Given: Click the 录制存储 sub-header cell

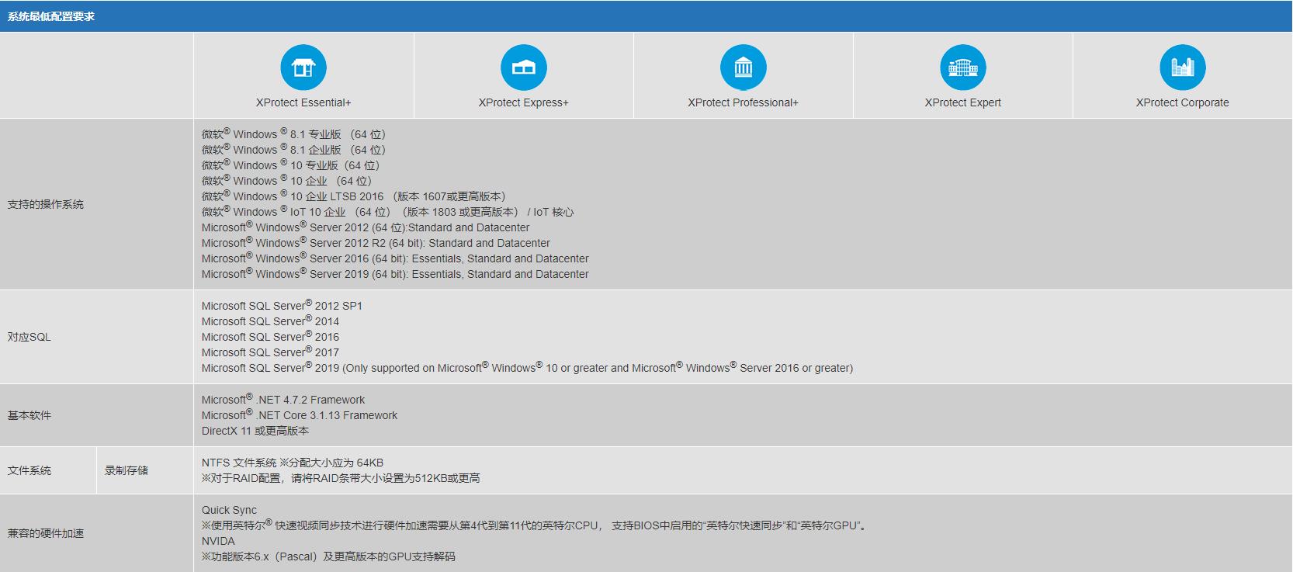Looking at the screenshot, I should click(127, 470).
